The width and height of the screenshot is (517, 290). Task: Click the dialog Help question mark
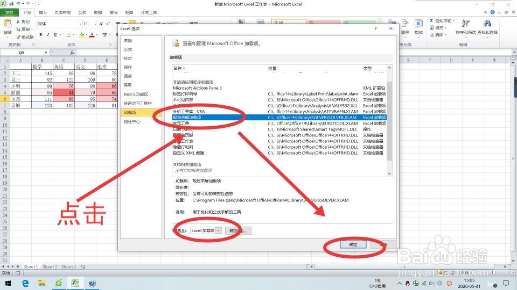click(x=375, y=28)
